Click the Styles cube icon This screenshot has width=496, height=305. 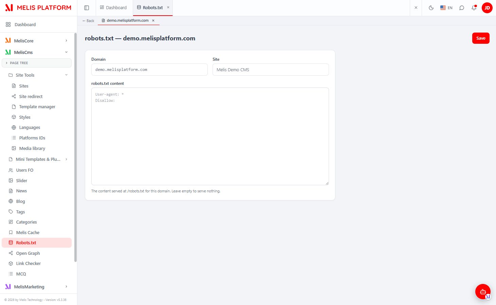point(14,117)
